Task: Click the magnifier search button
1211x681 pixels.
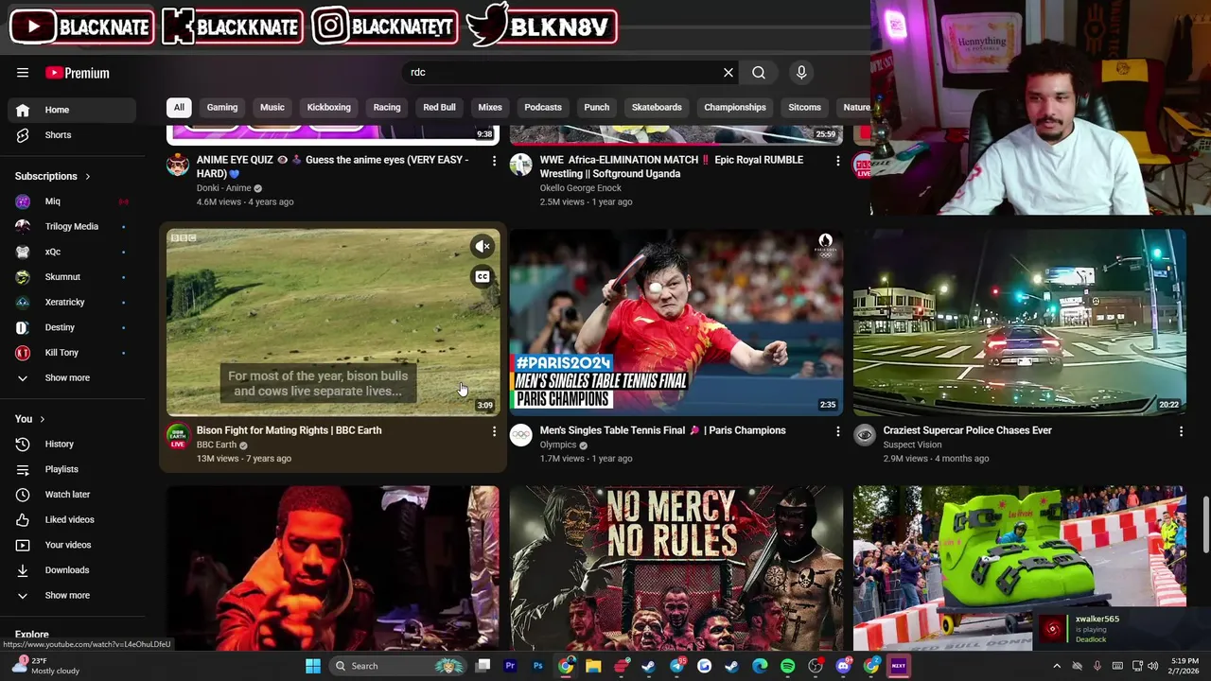Action: pos(759,73)
